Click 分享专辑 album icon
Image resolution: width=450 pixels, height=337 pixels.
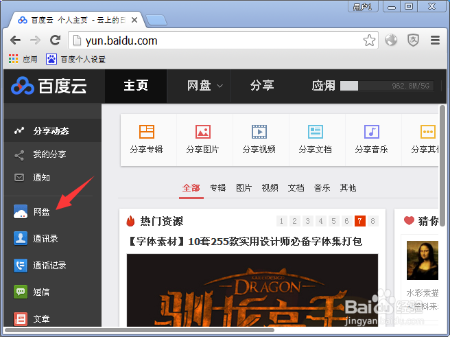(147, 132)
